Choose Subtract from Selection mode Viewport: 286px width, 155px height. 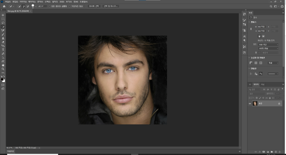27,6
